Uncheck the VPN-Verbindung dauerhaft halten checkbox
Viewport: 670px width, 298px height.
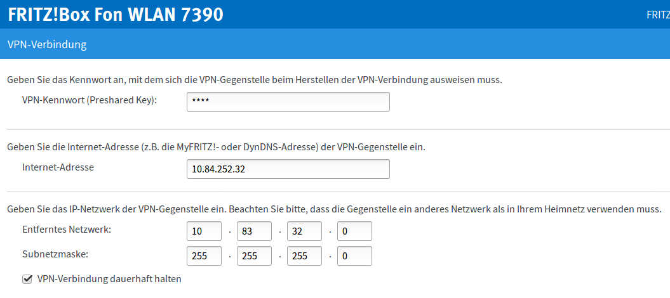[x=27, y=279]
